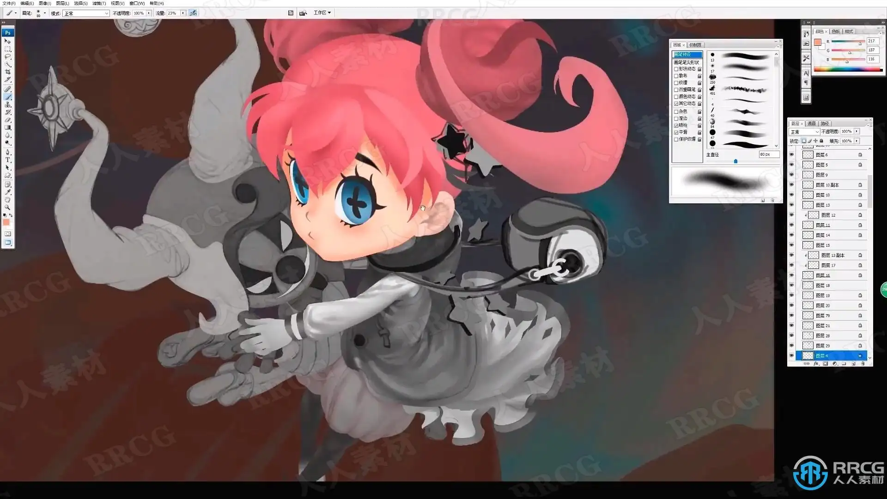Select the Lasso tool

tap(7, 56)
